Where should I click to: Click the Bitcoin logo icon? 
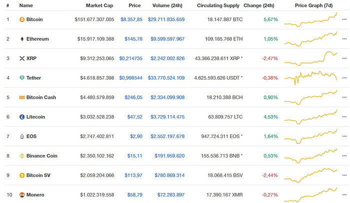tap(22, 19)
